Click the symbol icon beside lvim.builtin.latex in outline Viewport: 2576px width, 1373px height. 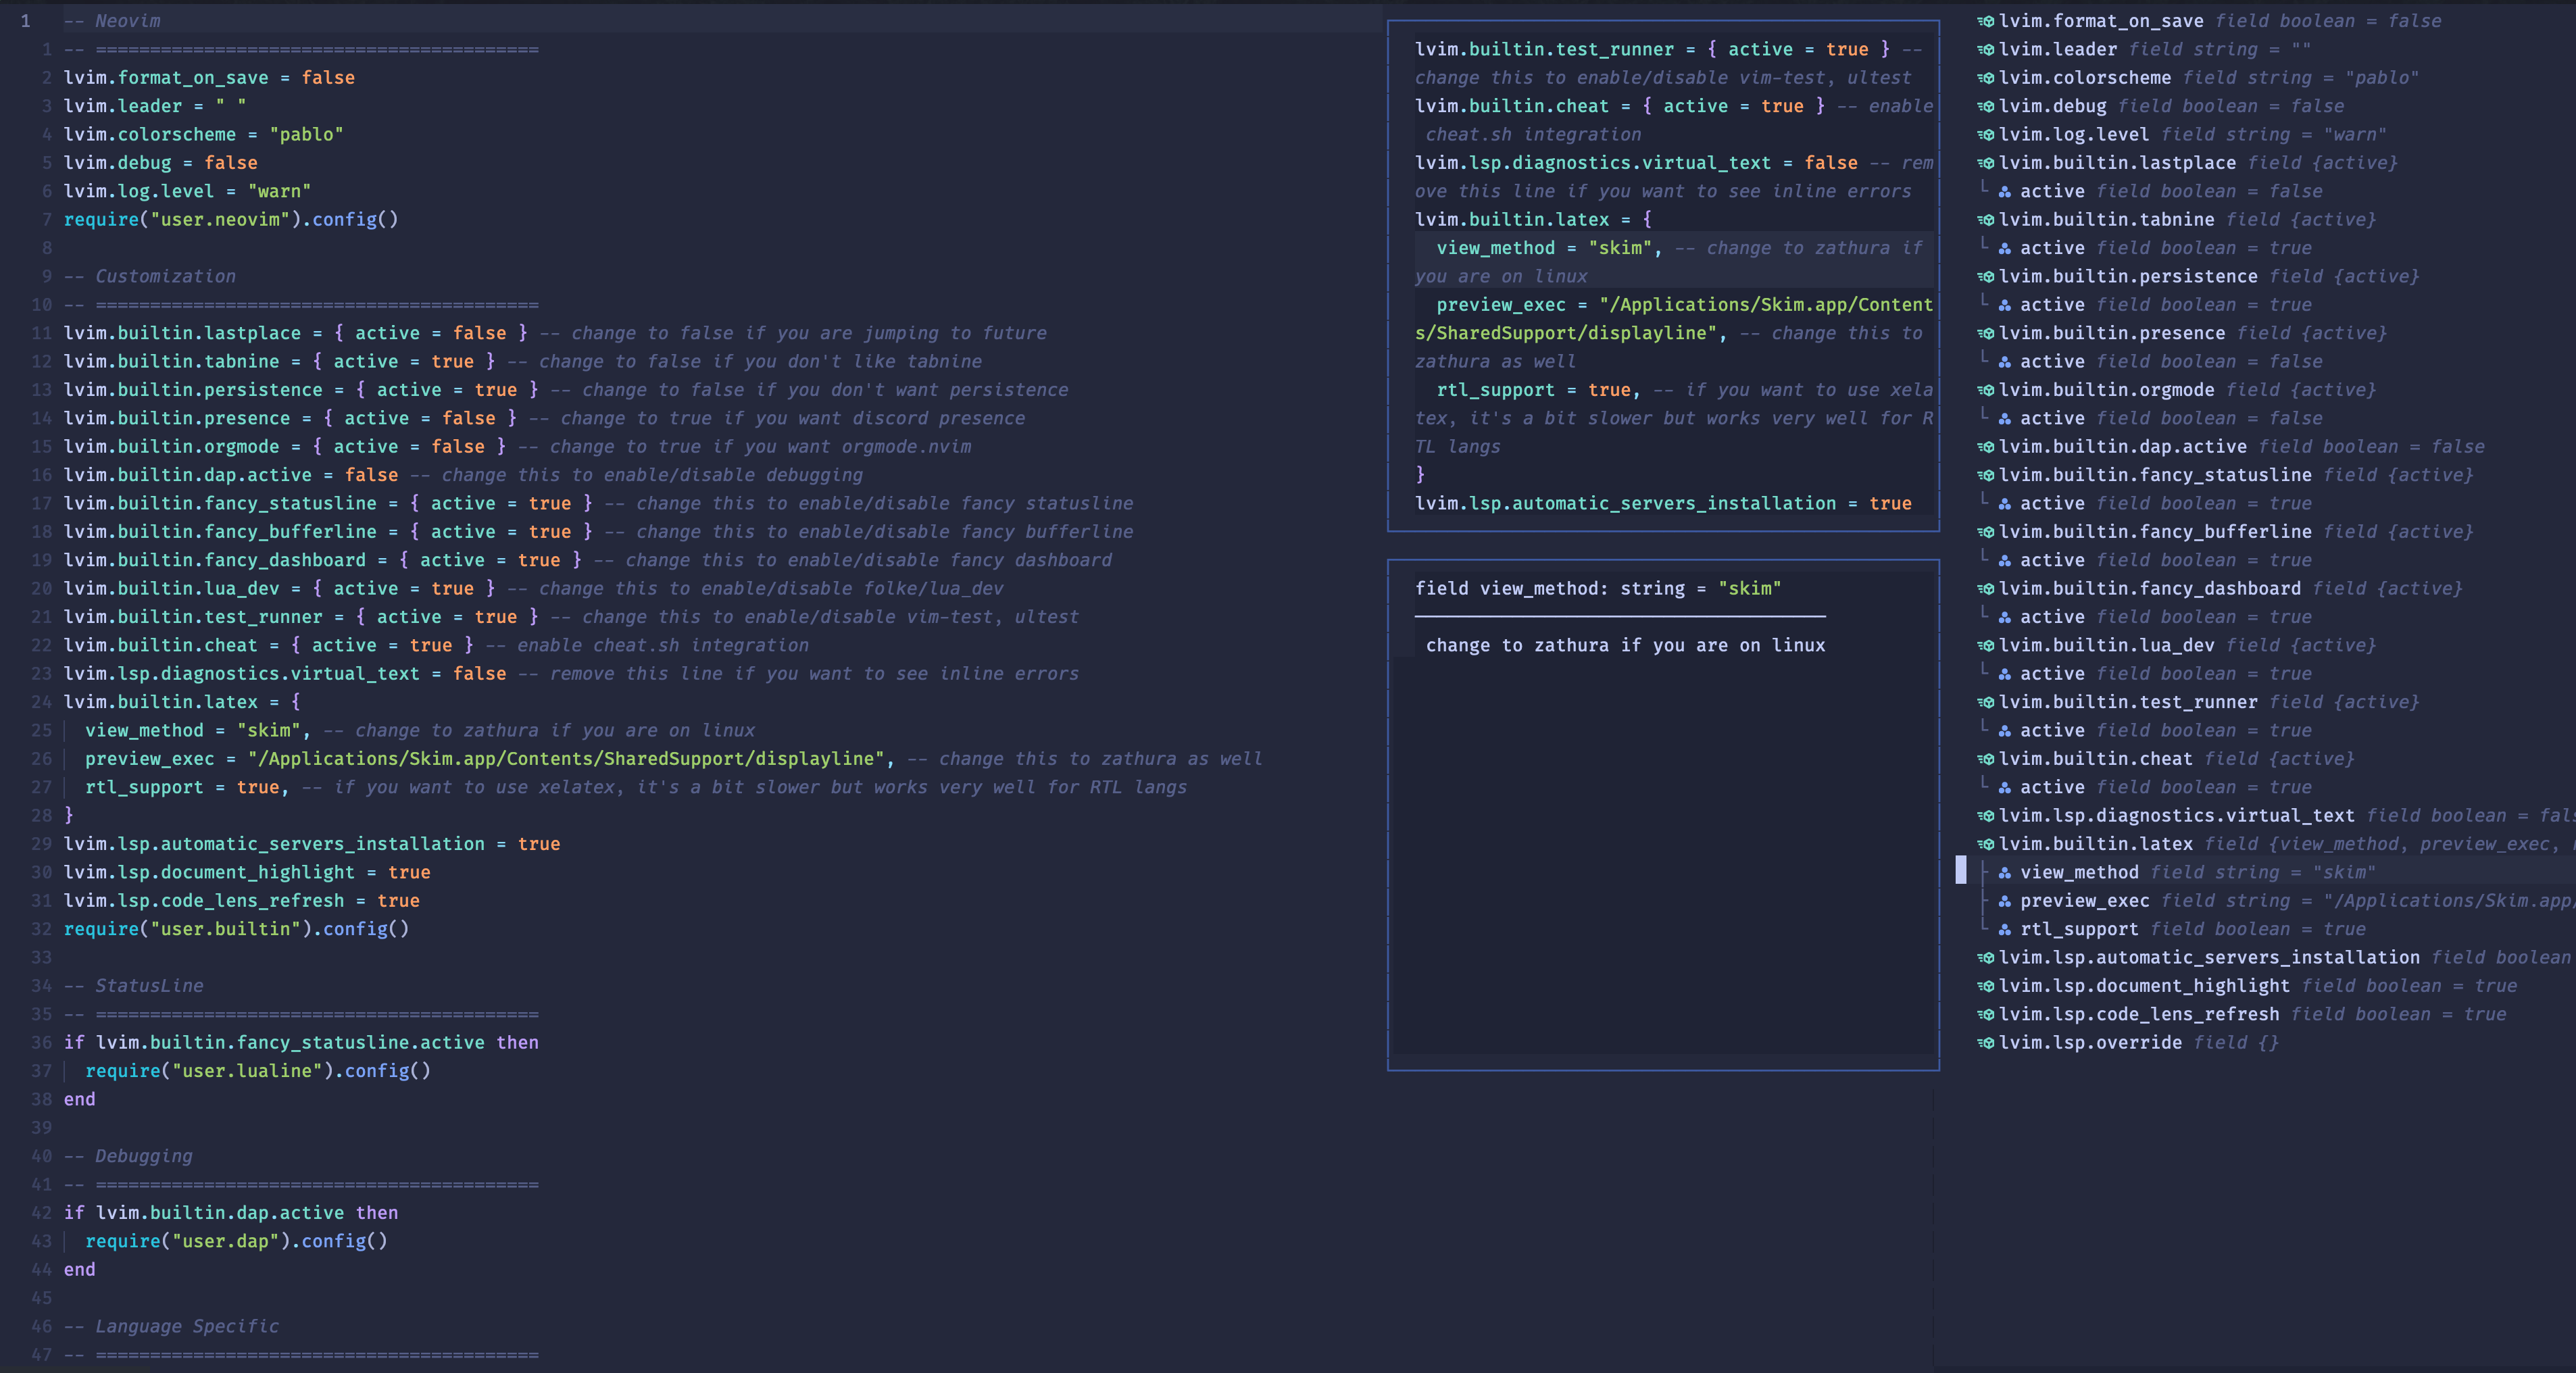1985,844
